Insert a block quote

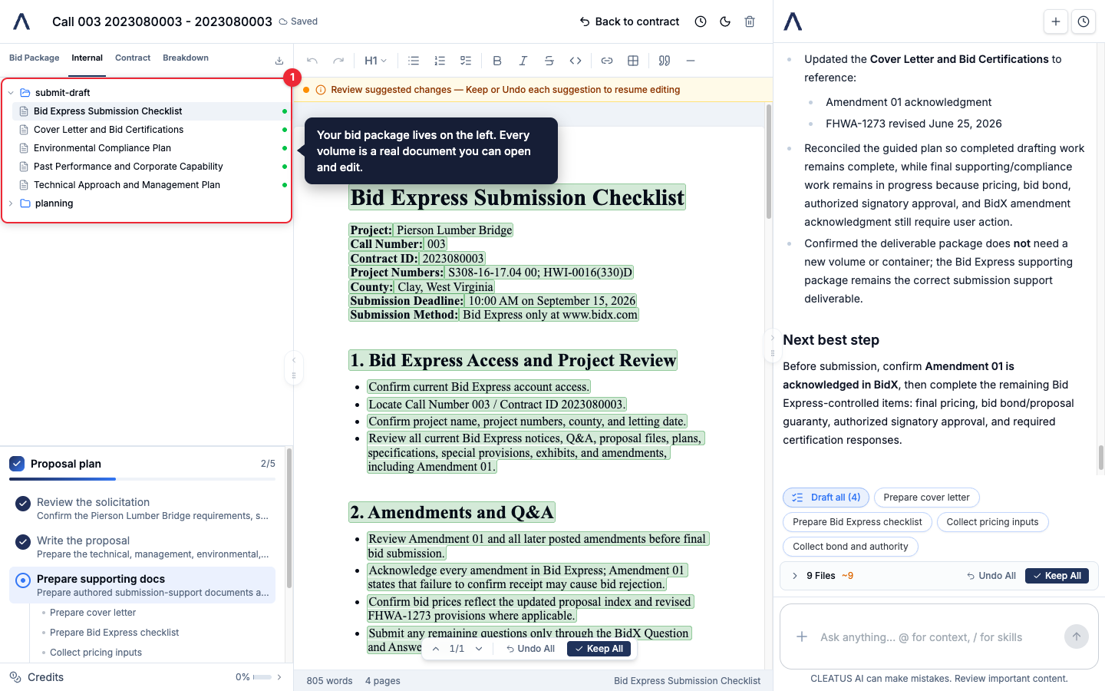pyautogui.click(x=665, y=61)
